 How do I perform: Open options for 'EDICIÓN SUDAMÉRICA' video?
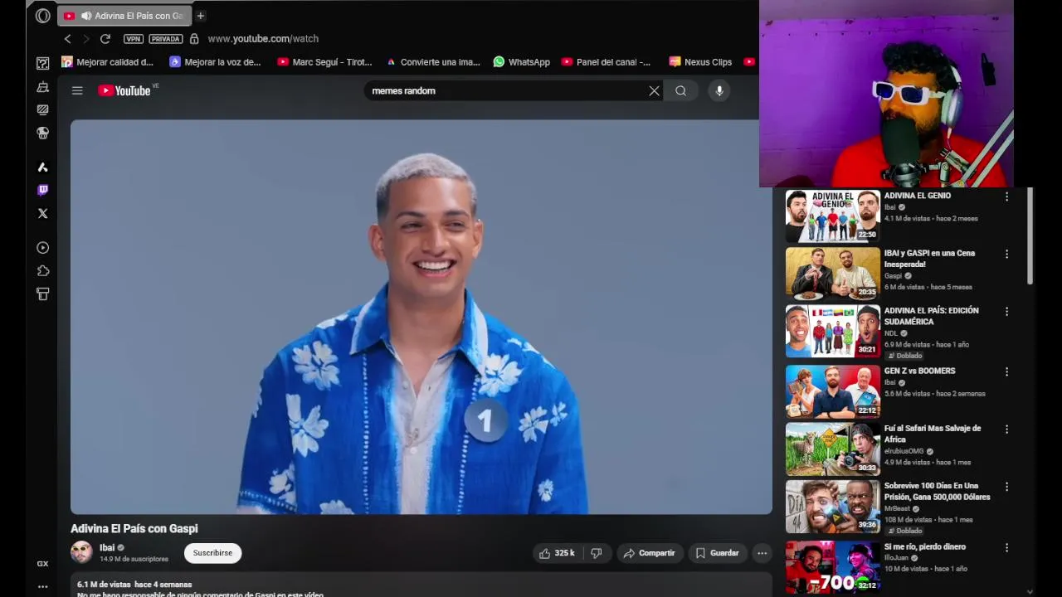point(1006,312)
